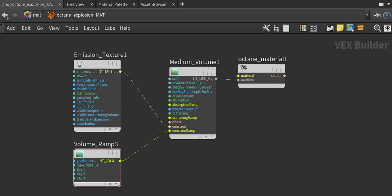Open pane options arrow at top right

(x=388, y=4)
